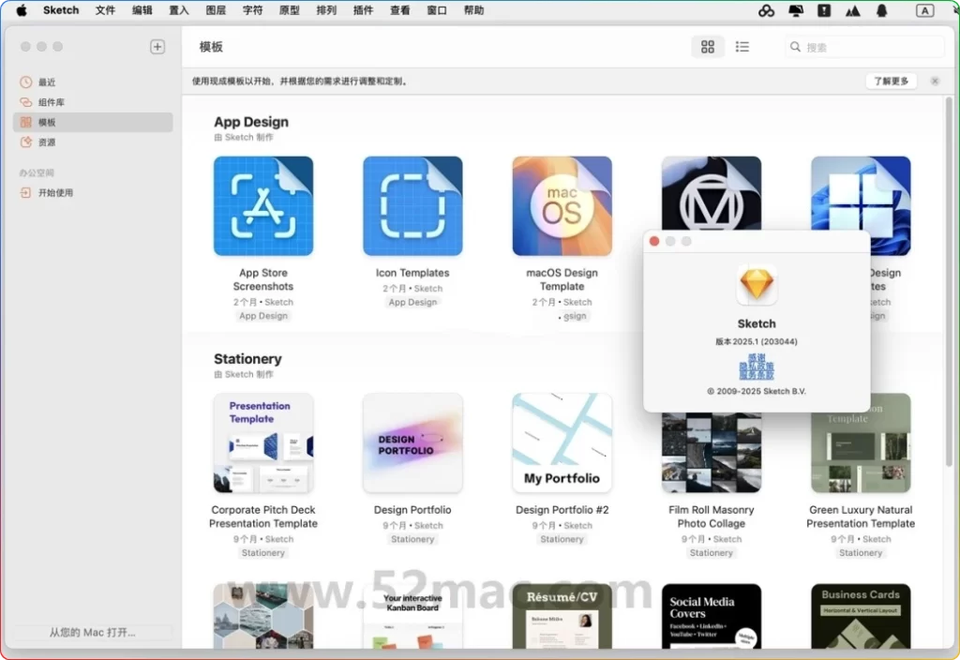Open the Icon Templates thumbnail
Viewport: 960px width, 660px height.
[x=412, y=205]
